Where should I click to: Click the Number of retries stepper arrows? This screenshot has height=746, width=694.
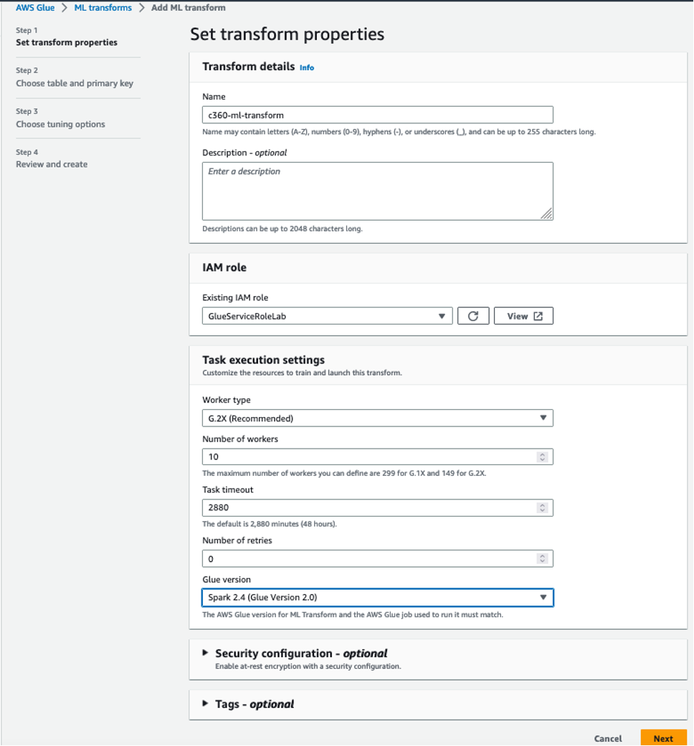coord(542,558)
